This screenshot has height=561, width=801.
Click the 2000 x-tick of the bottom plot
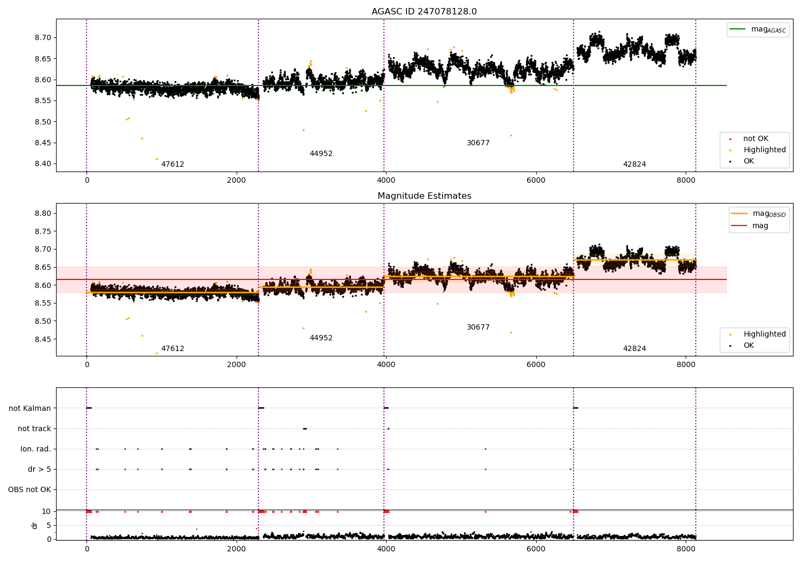point(237,549)
